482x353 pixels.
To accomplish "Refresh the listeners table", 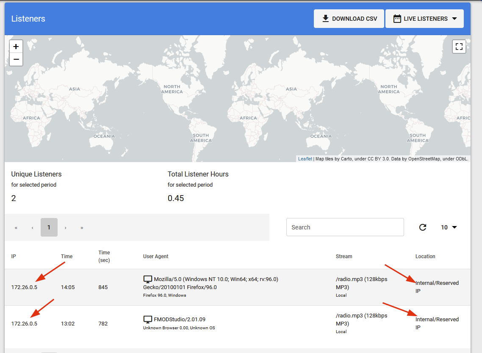I will point(423,227).
